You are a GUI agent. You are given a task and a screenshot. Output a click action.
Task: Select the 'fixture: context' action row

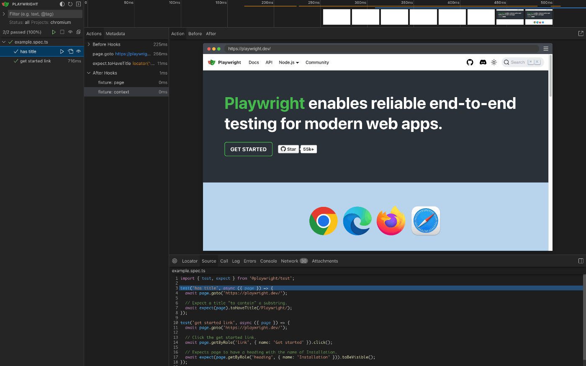(x=126, y=92)
